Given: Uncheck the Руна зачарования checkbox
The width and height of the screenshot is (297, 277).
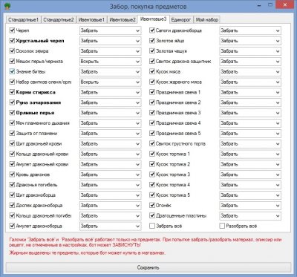Looking at the screenshot, I should pyautogui.click(x=12, y=102).
